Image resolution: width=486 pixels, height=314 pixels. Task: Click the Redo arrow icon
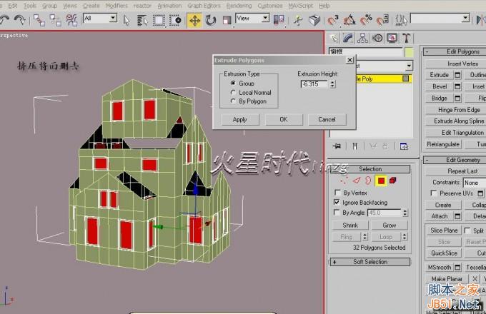point(20,20)
